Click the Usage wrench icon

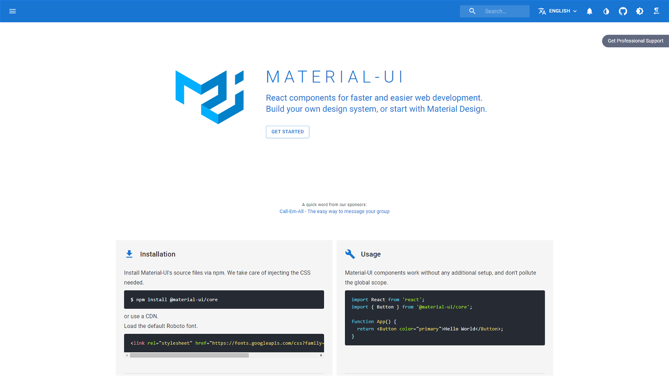click(350, 254)
